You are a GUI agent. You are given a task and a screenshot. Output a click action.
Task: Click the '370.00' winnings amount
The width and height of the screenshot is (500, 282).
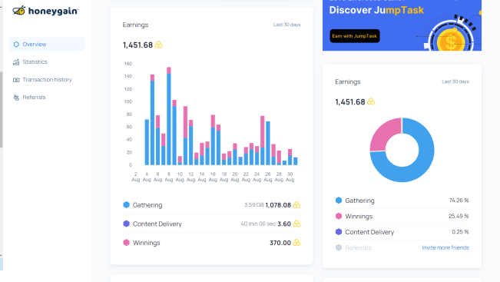coord(280,243)
